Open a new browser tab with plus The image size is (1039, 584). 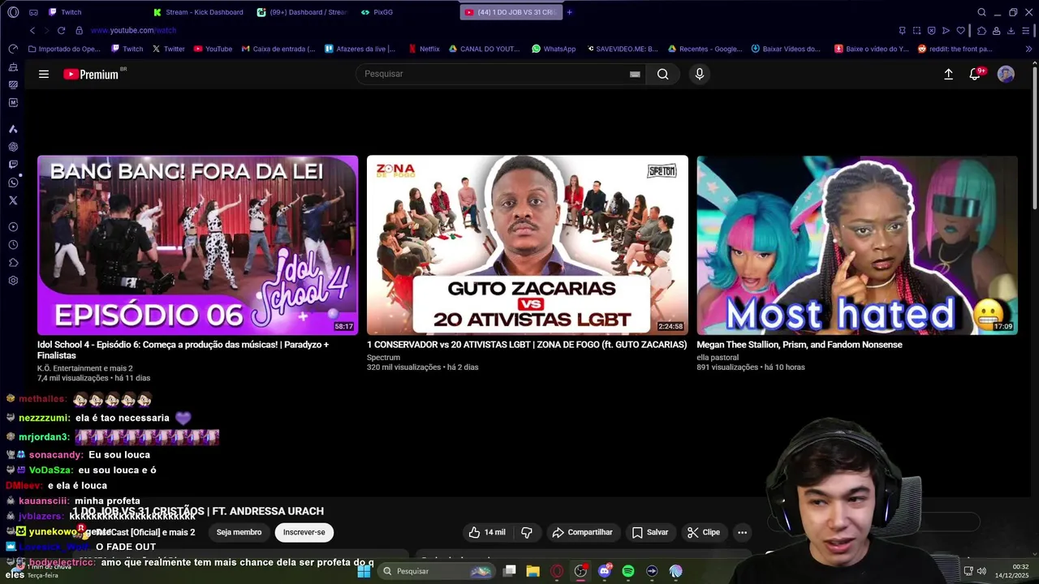tap(569, 12)
